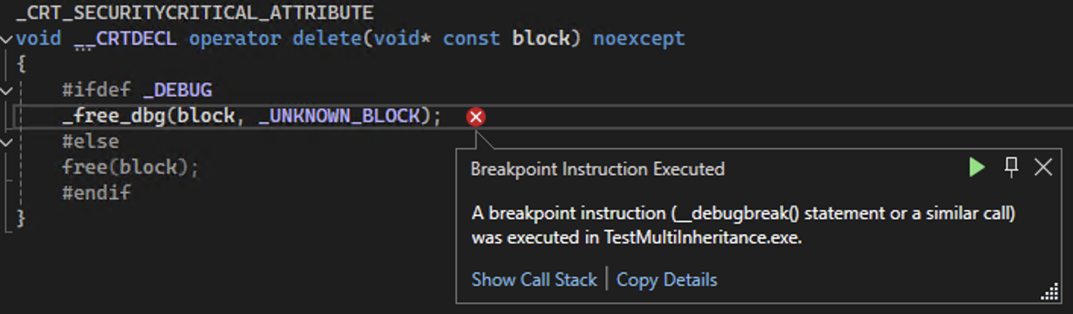Place cursor on the free(block) line
The image size is (1073, 314).
click(130, 167)
